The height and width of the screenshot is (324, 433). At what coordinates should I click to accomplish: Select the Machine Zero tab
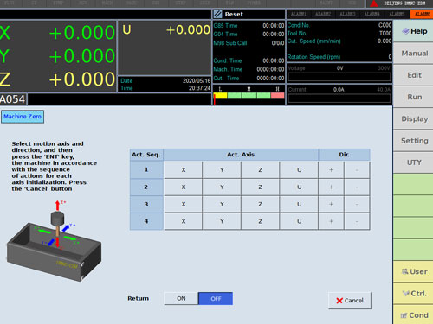point(23,117)
